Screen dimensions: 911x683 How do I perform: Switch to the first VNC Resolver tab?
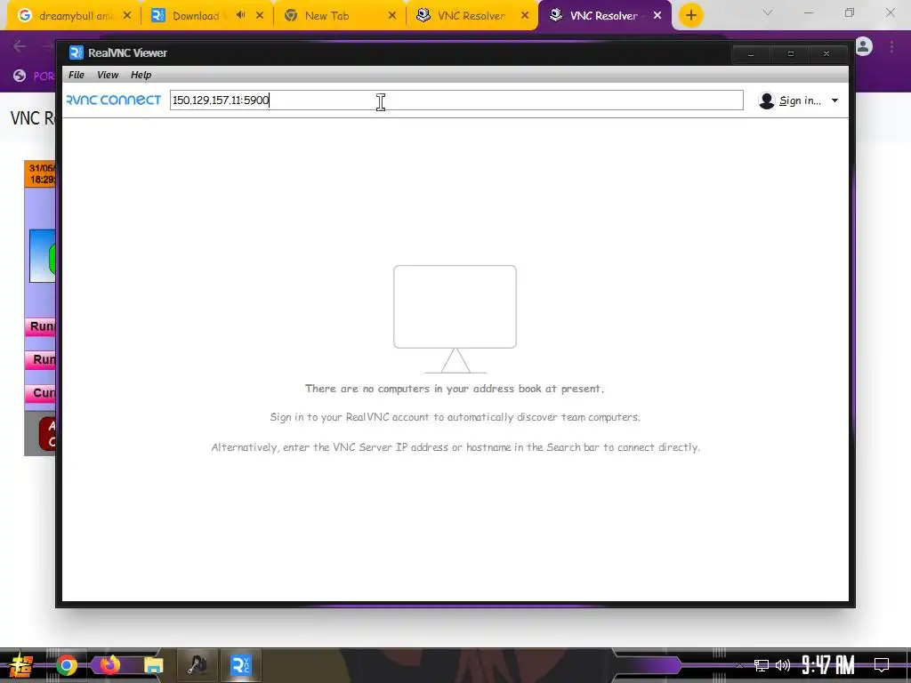[472, 16]
